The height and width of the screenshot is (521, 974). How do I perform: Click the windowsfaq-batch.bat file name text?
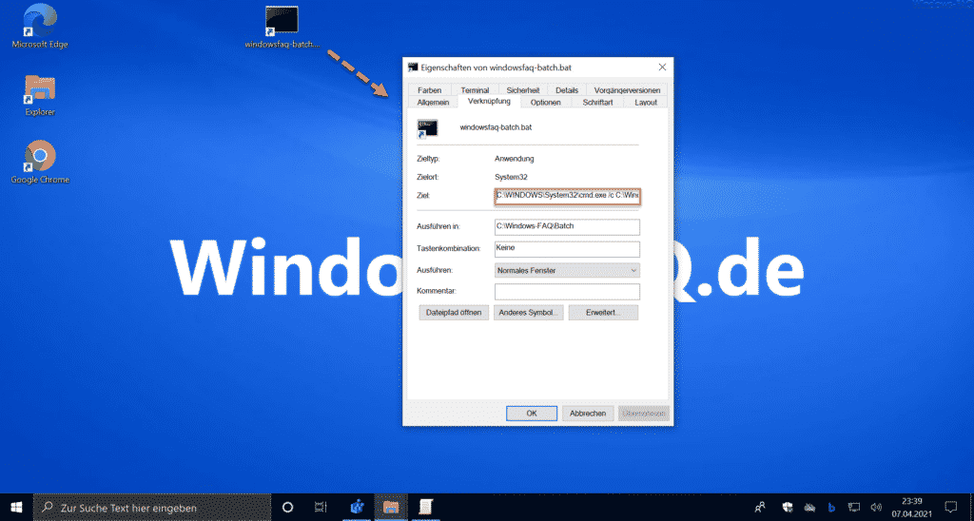pyautogui.click(x=495, y=127)
